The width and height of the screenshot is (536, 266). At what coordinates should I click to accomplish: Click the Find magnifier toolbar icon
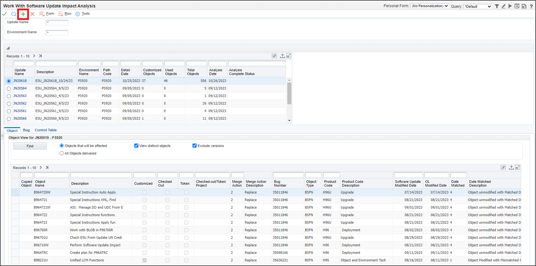14,14
